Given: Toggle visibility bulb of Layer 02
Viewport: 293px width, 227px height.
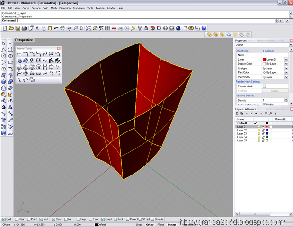Looking at the screenshot, I should [x=259, y=130].
